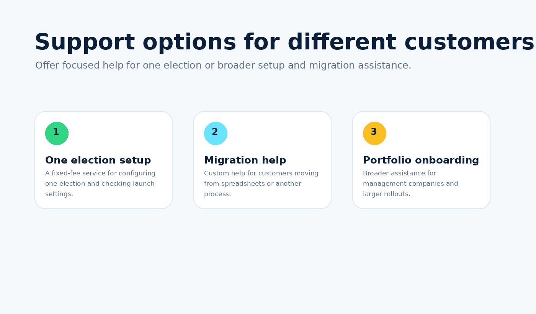Click the green number 1 badge
The width and height of the screenshot is (536, 314).
click(57, 133)
